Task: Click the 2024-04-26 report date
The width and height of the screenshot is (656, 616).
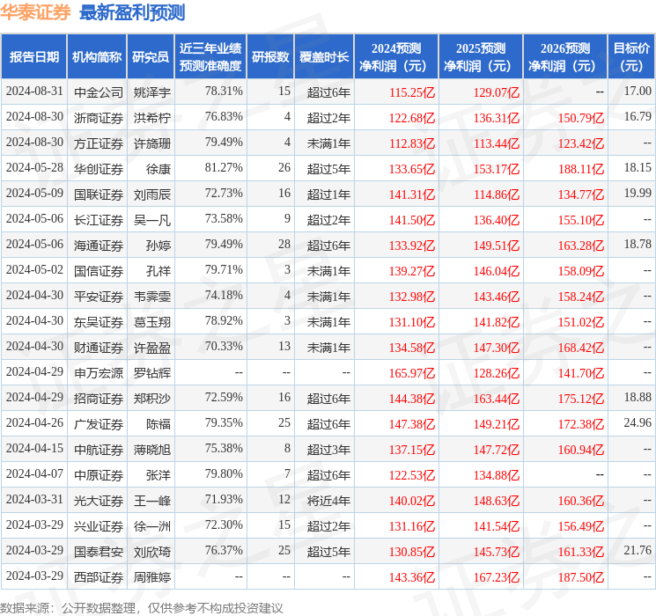Action: point(34,422)
